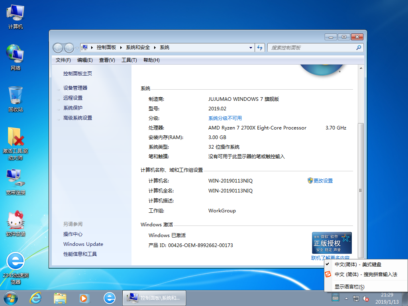
Task: Click the 控制面板 breadcrumb
Action: pyautogui.click(x=106, y=47)
